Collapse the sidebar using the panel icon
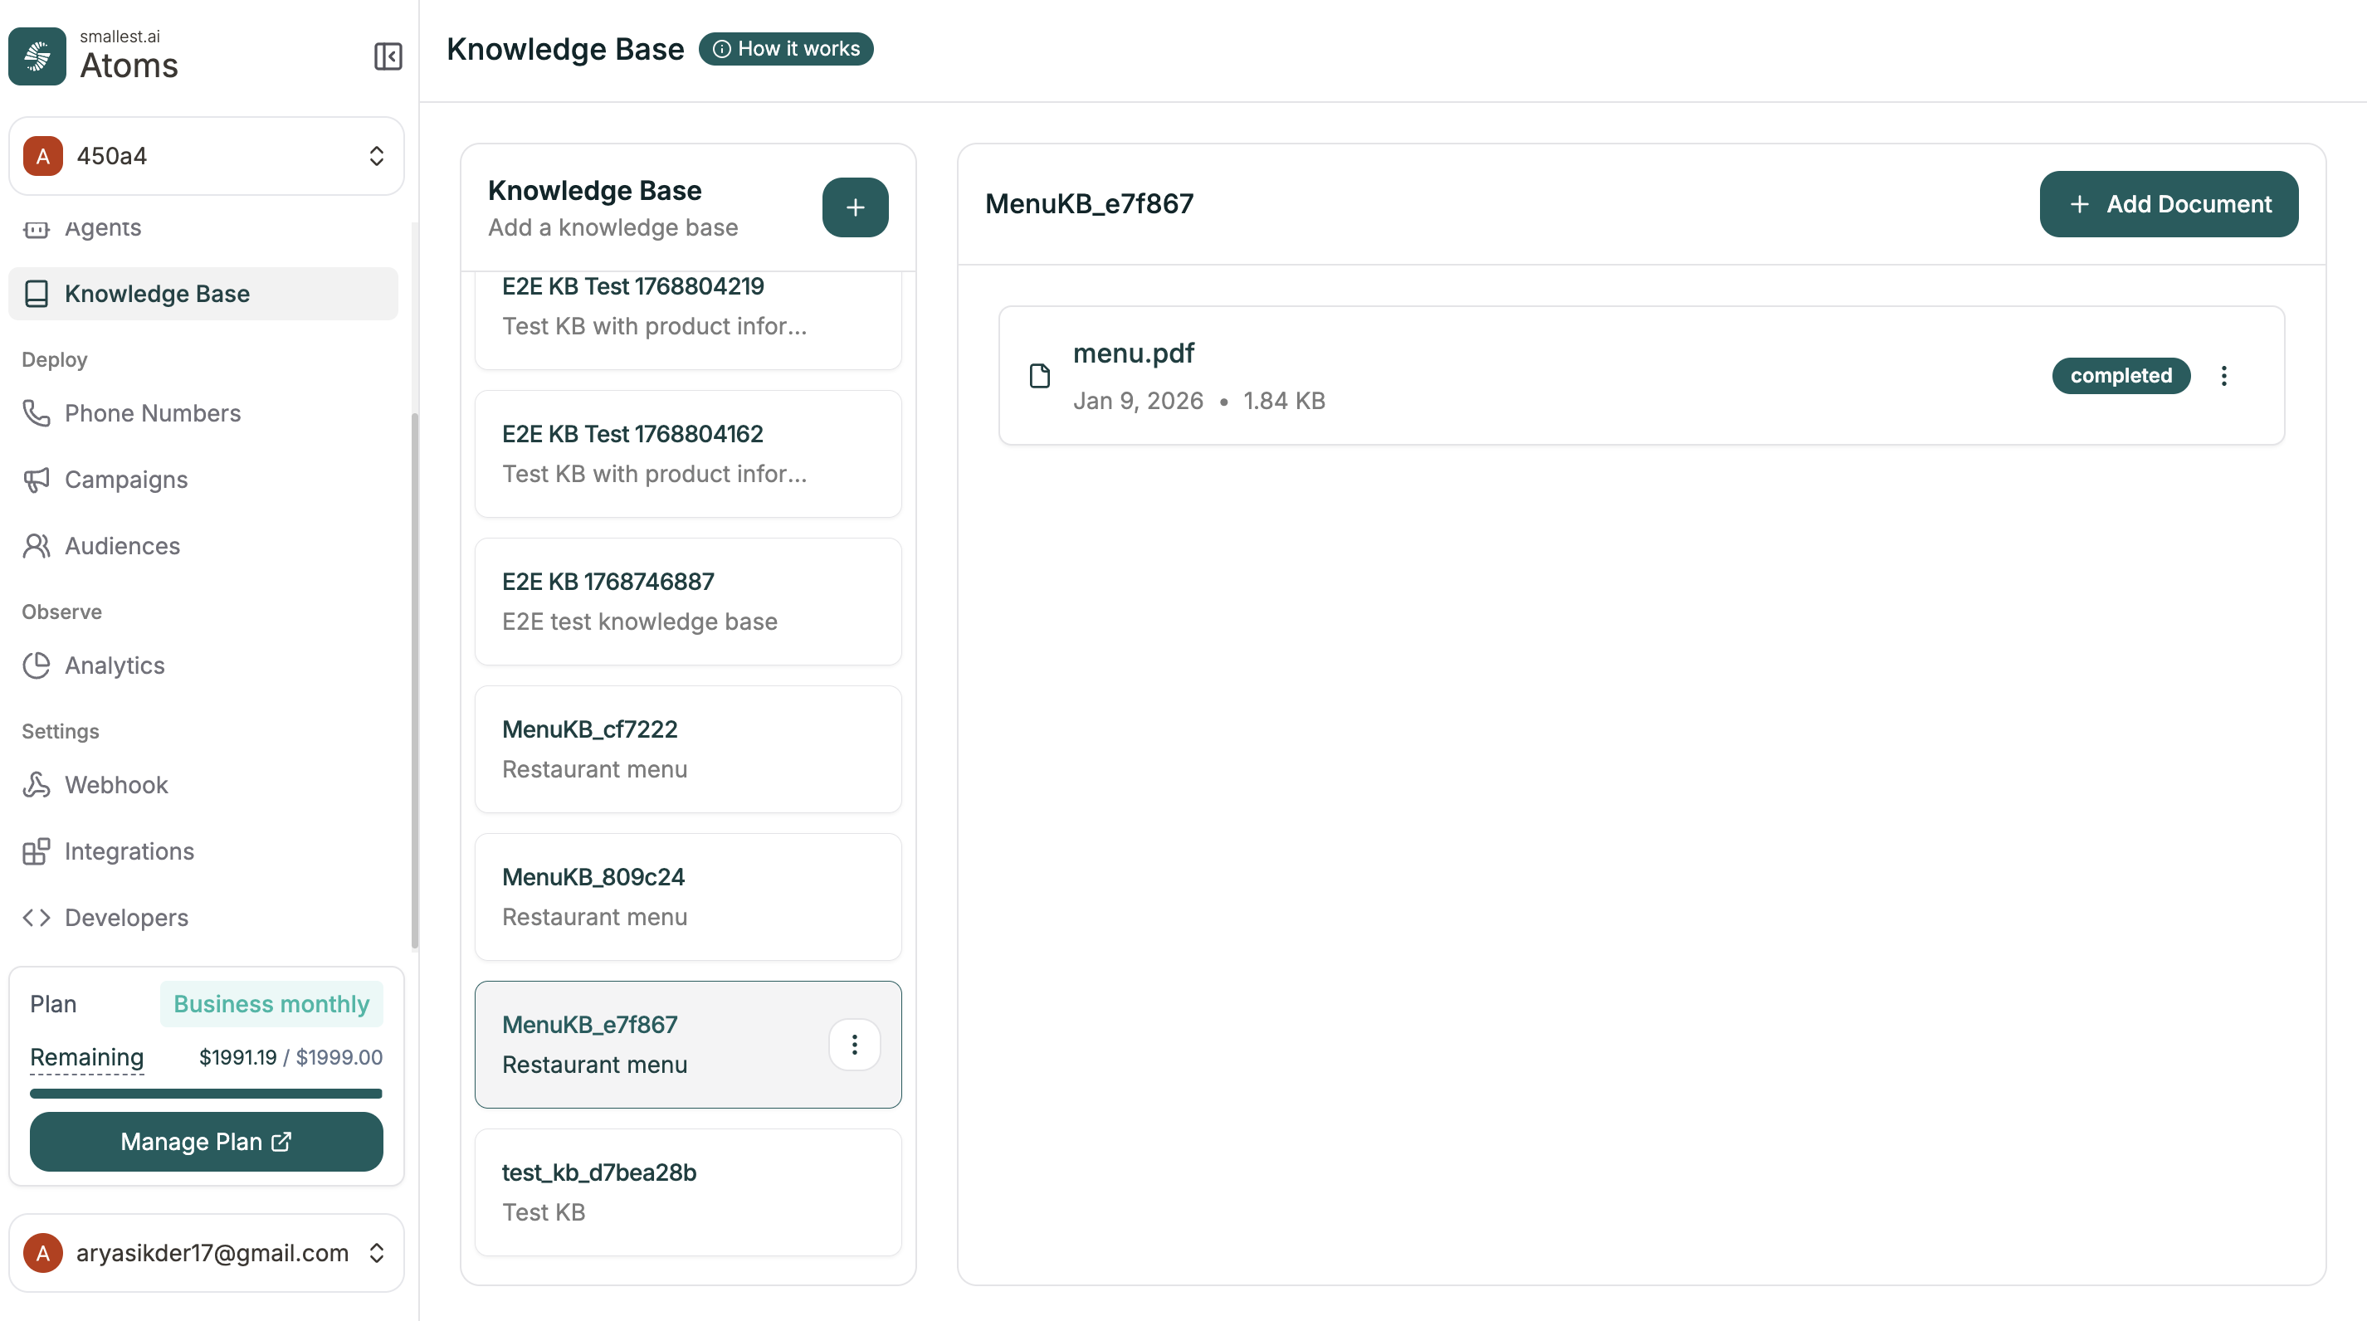 click(387, 56)
